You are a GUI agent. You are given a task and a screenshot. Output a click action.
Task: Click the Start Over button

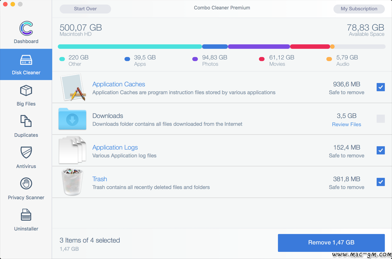pos(85,9)
